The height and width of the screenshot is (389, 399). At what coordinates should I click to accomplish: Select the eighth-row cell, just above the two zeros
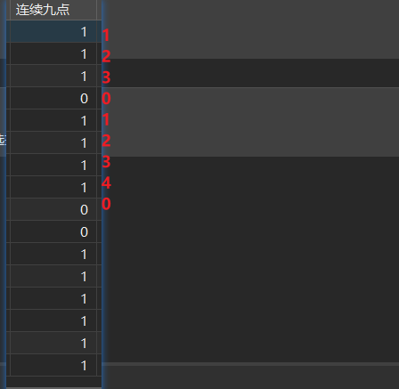pyautogui.click(x=53, y=187)
